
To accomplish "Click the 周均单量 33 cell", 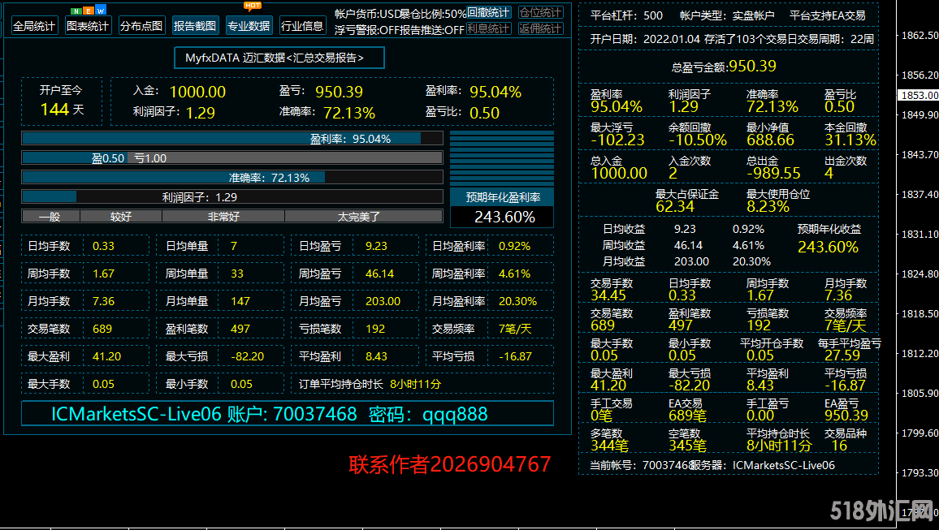I will (220, 274).
